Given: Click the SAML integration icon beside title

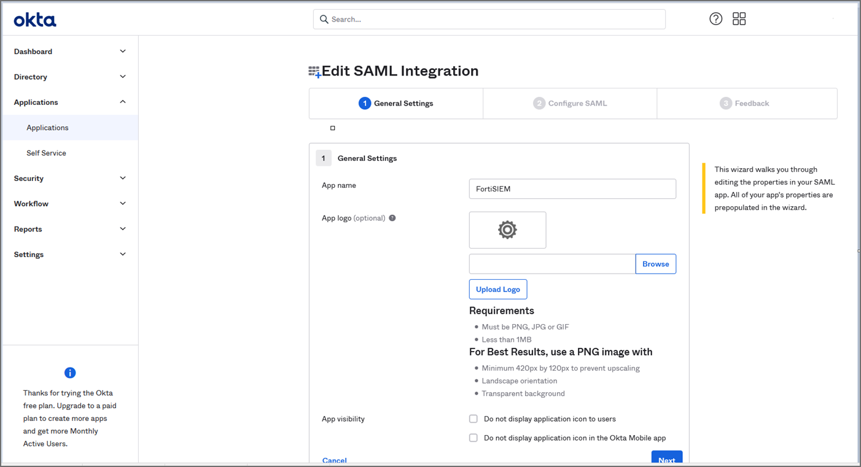Looking at the screenshot, I should click(314, 72).
